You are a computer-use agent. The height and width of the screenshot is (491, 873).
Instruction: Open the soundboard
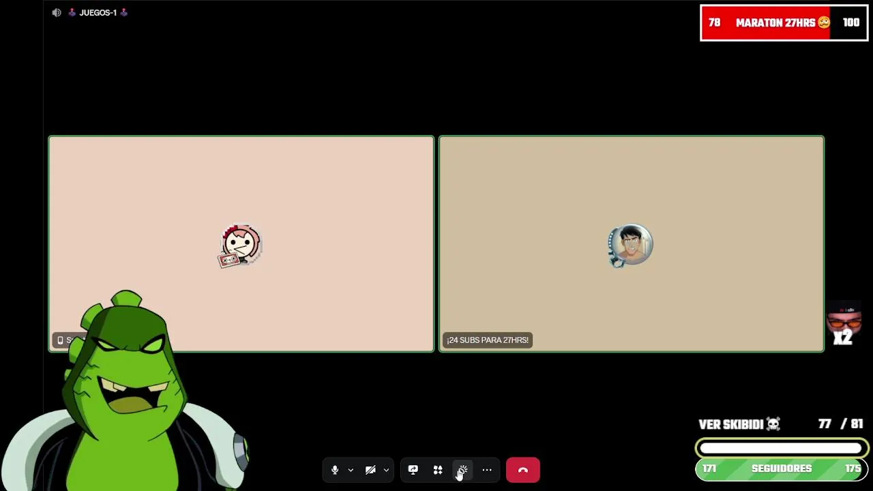pos(462,470)
